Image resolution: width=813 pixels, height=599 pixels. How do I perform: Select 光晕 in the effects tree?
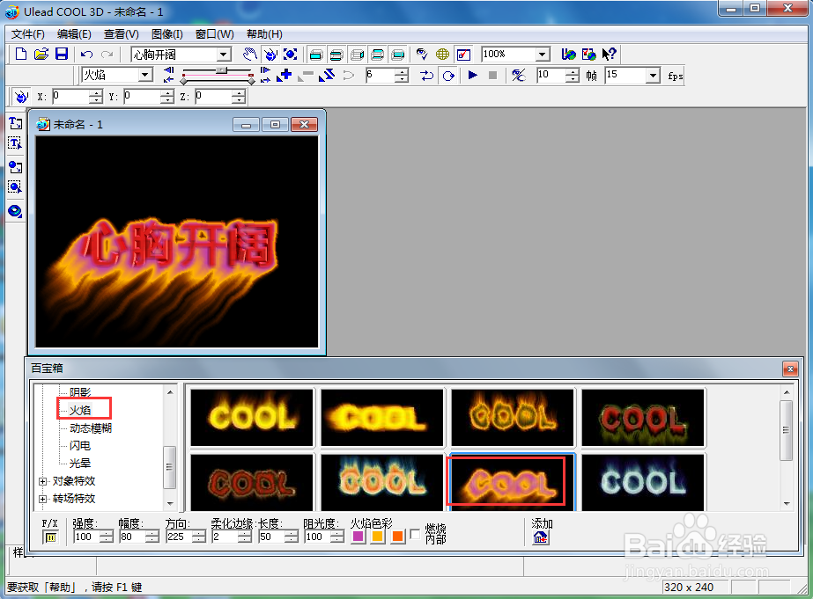(80, 464)
